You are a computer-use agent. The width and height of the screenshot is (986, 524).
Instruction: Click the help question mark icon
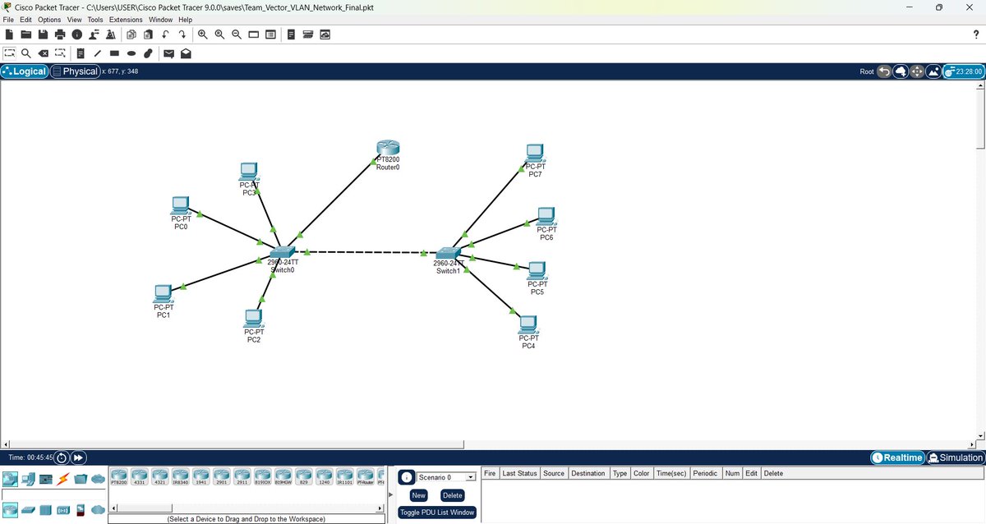tap(975, 34)
